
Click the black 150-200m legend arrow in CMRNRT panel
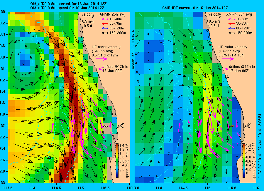(232, 33)
